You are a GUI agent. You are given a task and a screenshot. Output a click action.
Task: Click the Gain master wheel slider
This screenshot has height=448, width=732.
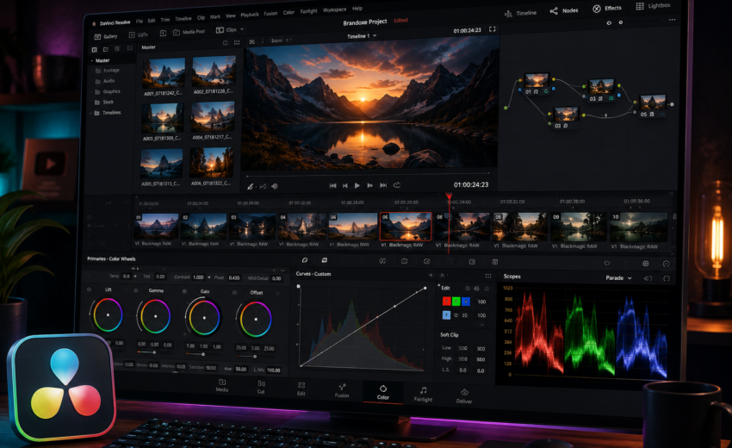click(203, 355)
